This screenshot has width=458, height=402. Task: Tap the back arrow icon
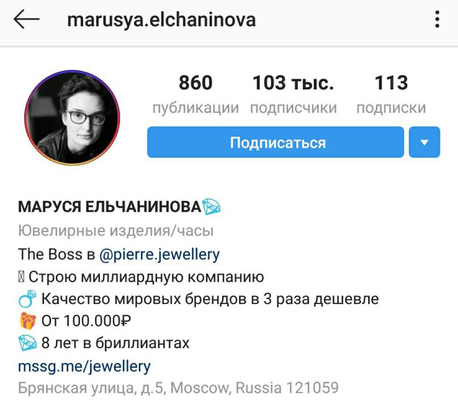26,19
